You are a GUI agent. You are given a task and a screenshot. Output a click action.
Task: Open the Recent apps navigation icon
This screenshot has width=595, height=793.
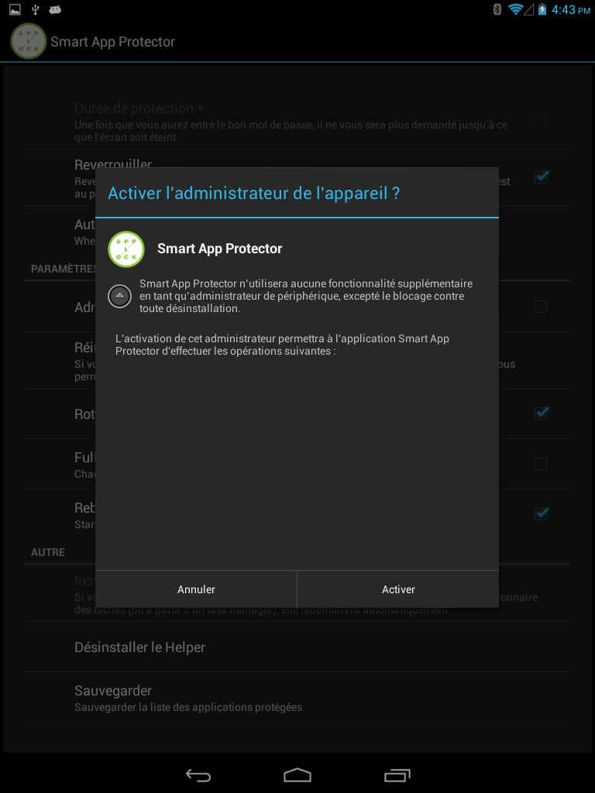pos(397,774)
